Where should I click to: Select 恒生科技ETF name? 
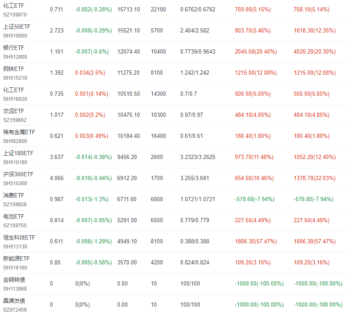19,237
